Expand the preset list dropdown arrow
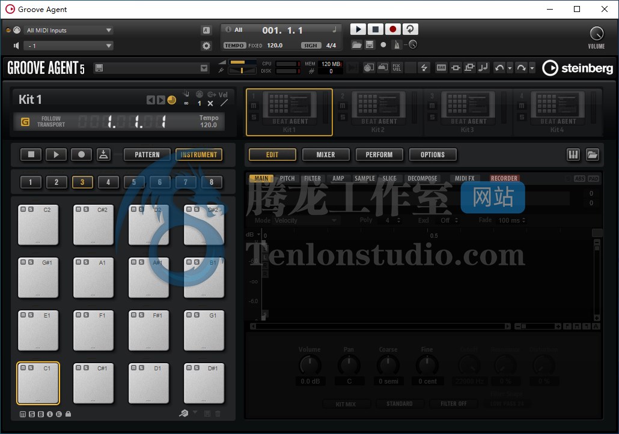Screen dimensions: 619x434 (x=204, y=68)
